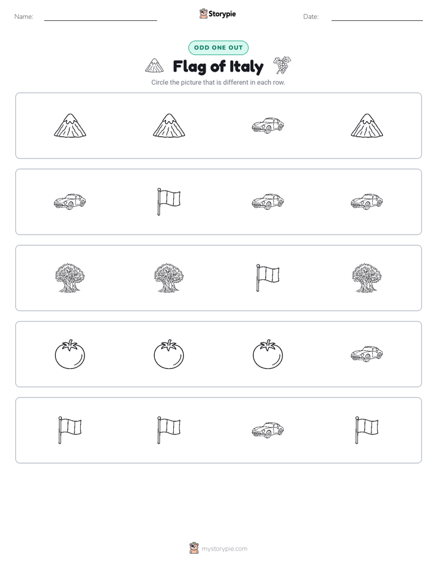Click the car picture in the first row
437x566 pixels.
[267, 125]
